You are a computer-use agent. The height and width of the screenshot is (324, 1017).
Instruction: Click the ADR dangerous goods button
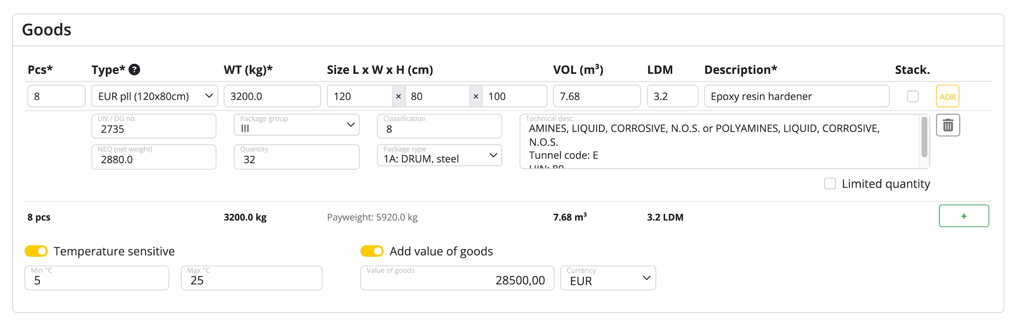tap(947, 96)
